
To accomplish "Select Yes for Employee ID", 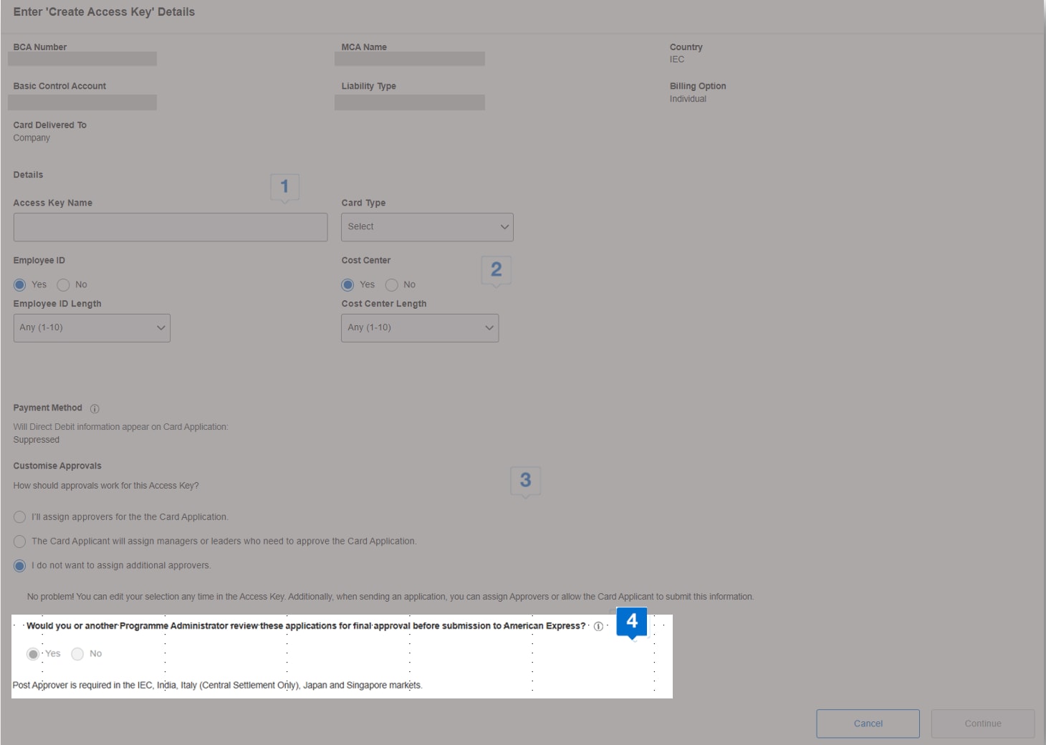I will [x=20, y=285].
